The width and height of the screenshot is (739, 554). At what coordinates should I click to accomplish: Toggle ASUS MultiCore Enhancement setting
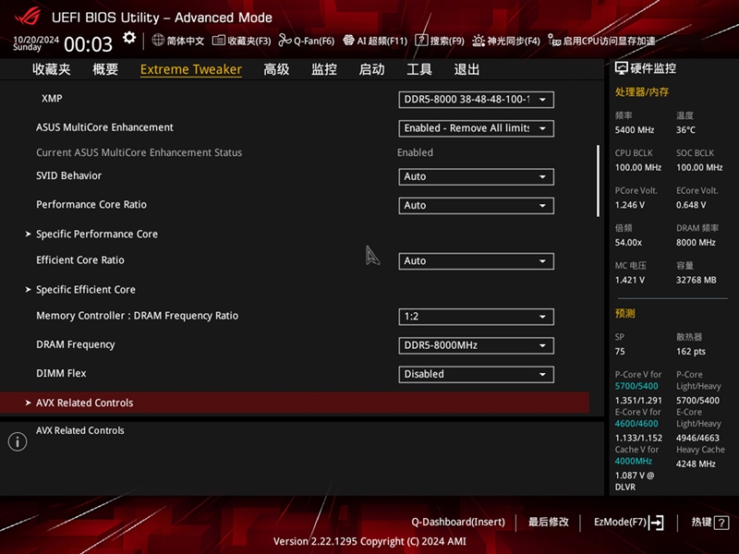tap(475, 127)
